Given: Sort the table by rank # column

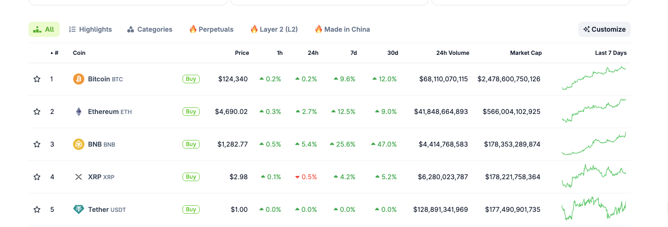Looking at the screenshot, I should tap(55, 53).
